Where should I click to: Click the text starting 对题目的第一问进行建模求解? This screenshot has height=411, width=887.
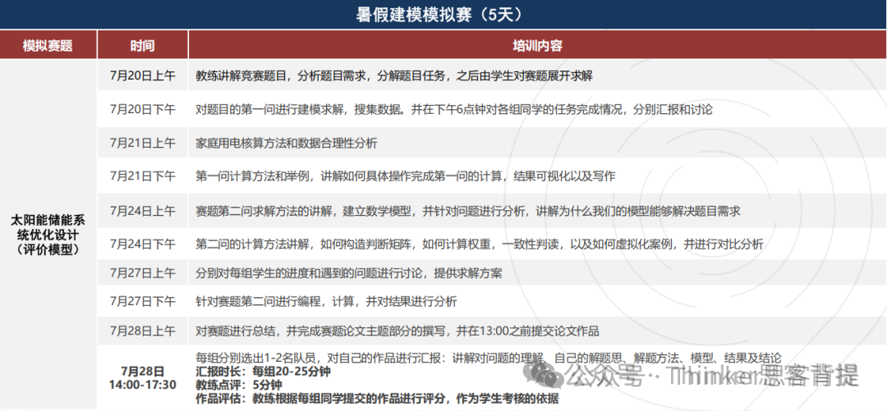tap(453, 110)
